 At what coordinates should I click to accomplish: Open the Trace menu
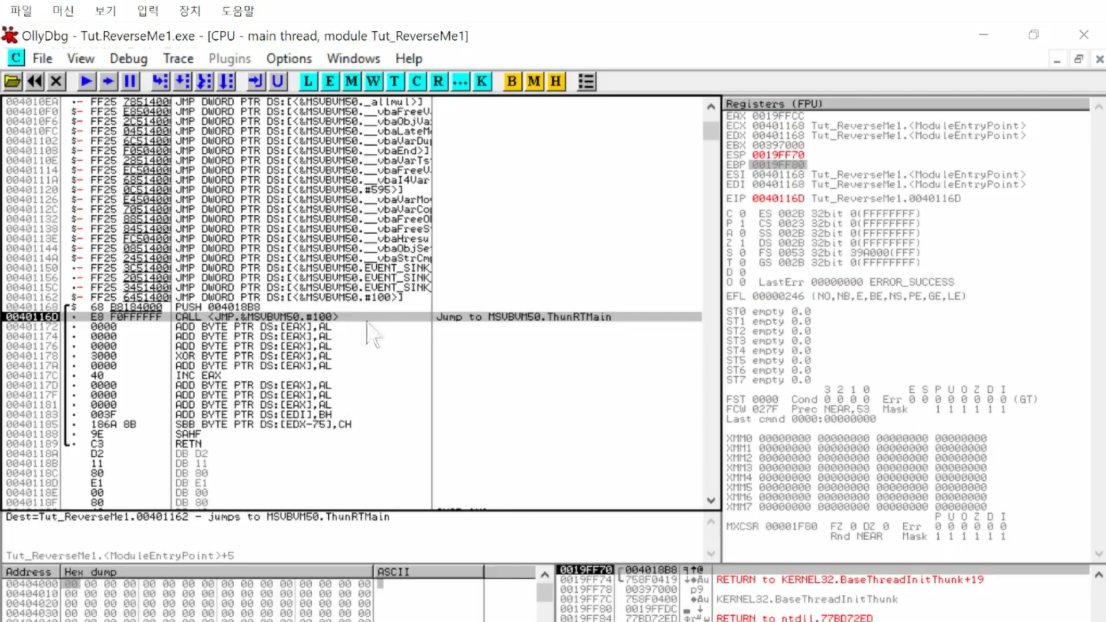[178, 59]
